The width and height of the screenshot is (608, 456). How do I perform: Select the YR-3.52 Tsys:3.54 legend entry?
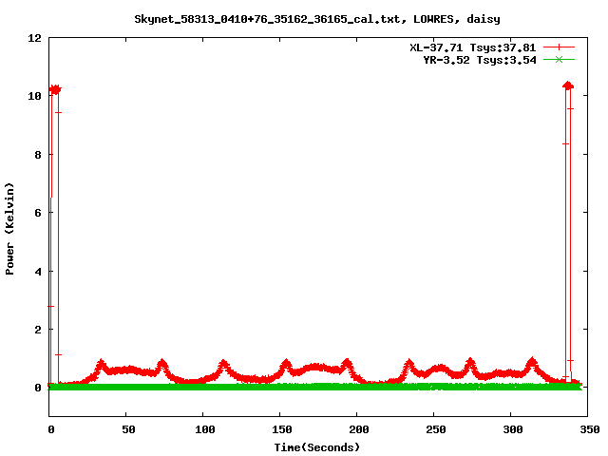480,60
